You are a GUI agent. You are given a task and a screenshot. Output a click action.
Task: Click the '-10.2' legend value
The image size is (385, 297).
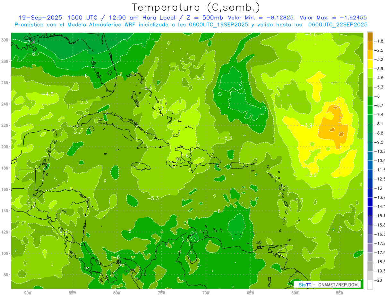point(380,151)
